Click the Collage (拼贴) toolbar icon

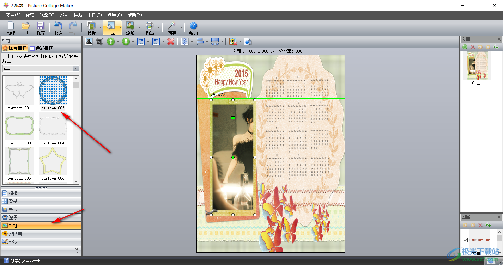[x=111, y=26]
